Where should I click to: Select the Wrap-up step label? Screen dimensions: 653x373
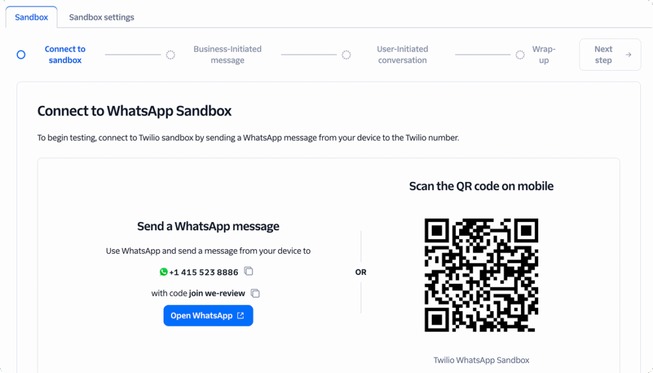point(544,55)
